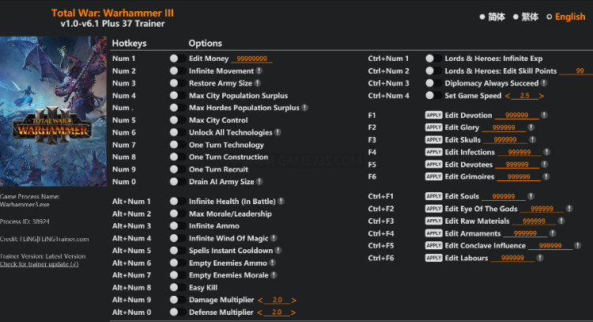
Task: Click info icon beside Infinite Health (In Battle)
Action: click(280, 202)
